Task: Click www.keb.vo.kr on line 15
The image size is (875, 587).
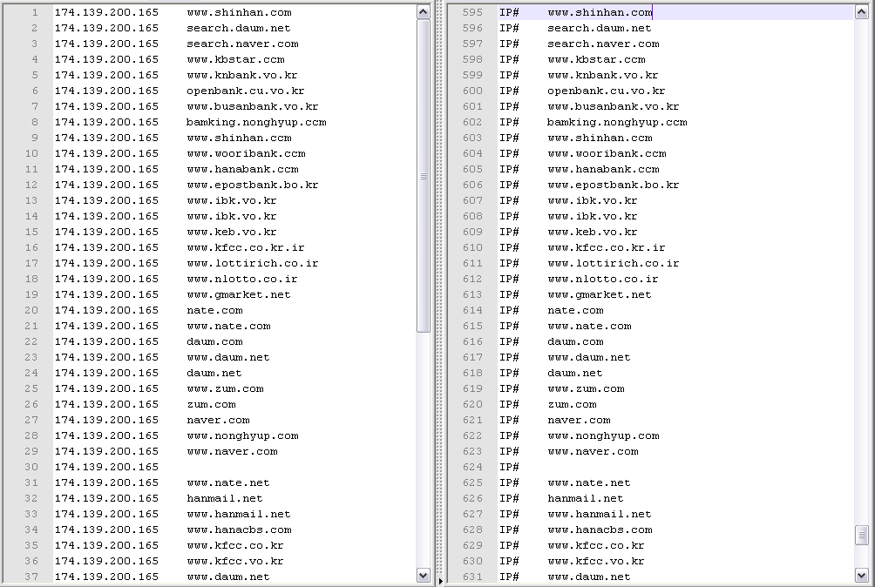Action: point(232,232)
